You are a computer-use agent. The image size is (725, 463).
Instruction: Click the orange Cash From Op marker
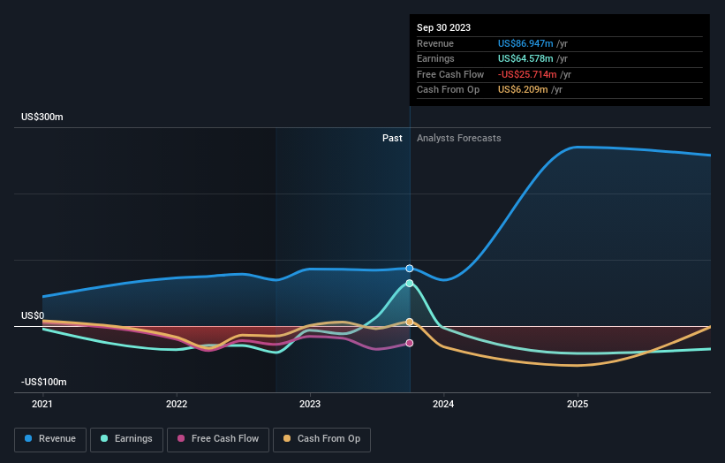[410, 322]
